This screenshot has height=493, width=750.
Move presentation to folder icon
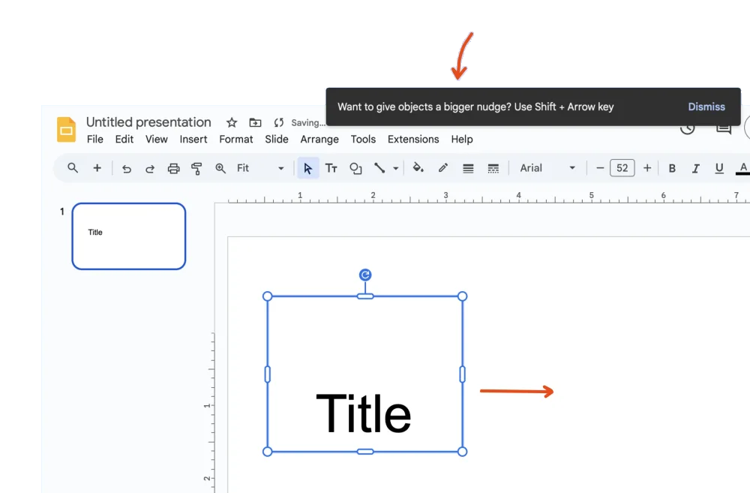point(256,122)
